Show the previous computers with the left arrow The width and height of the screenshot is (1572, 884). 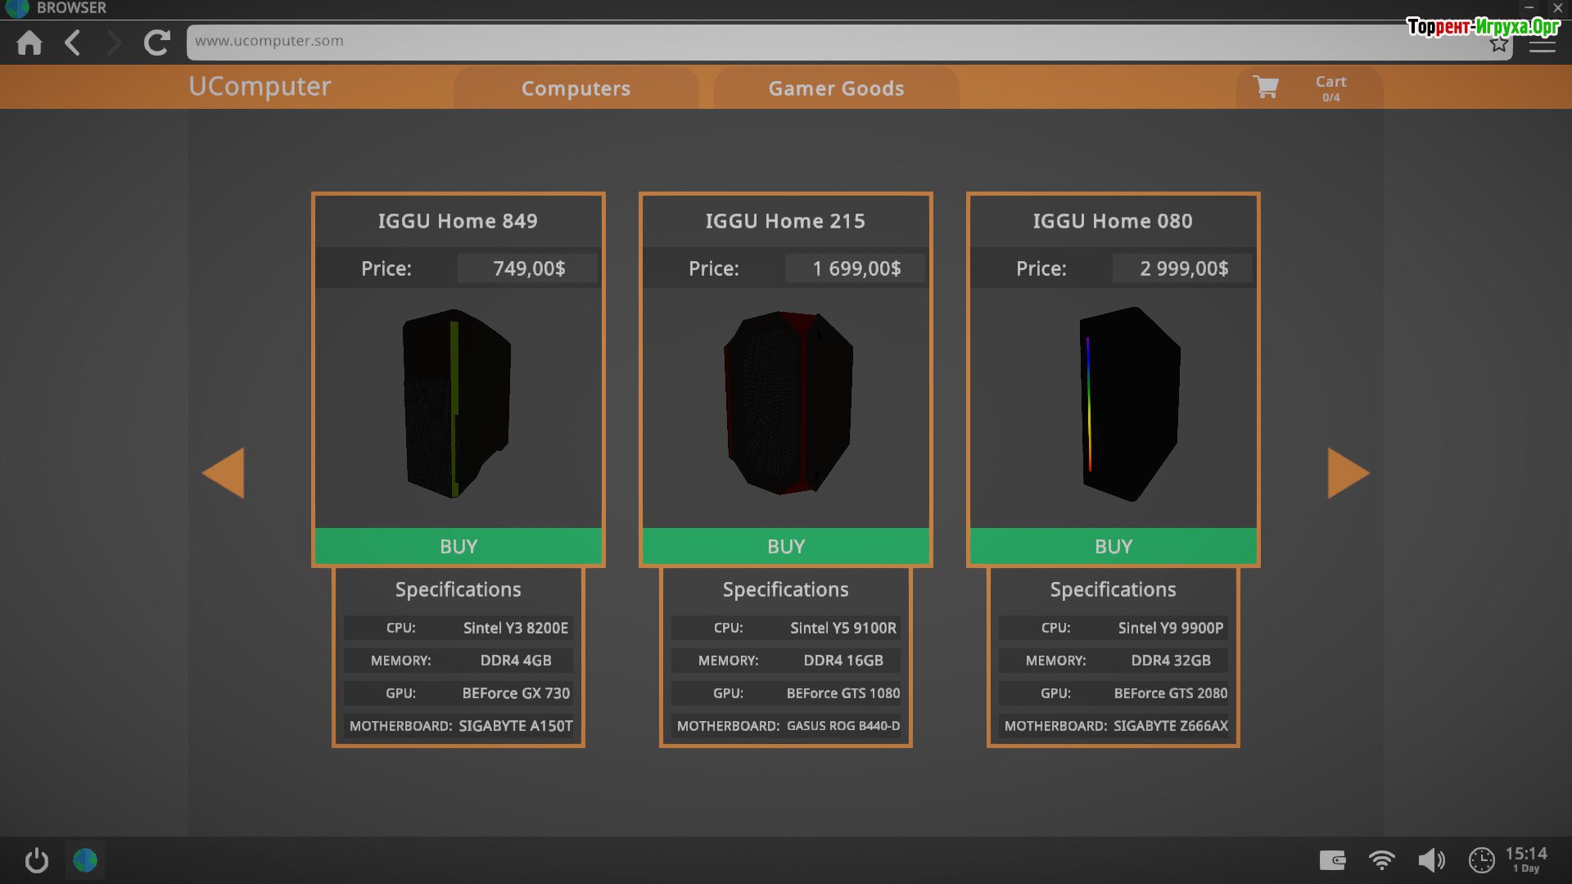tap(224, 472)
